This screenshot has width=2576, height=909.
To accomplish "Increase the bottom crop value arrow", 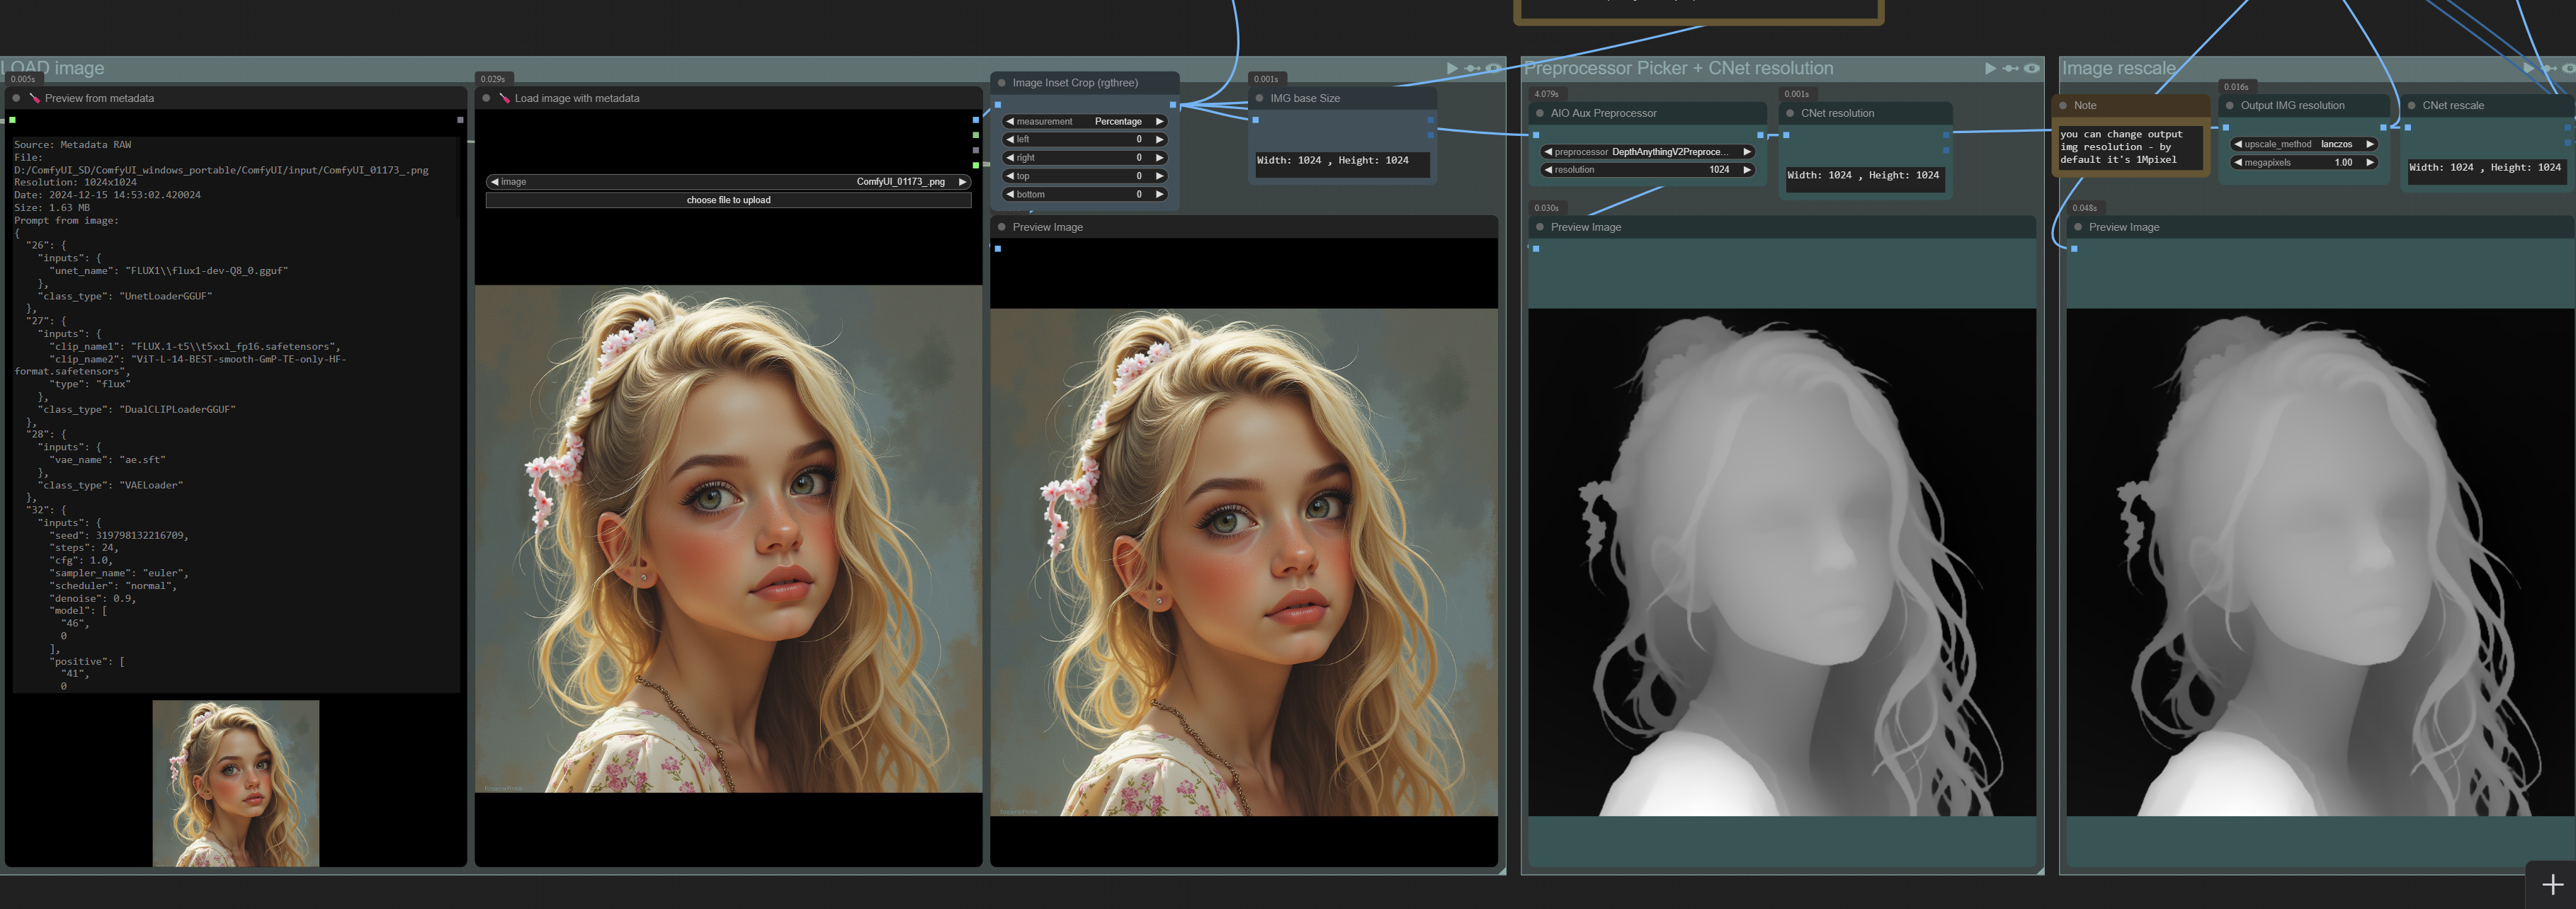I will pyautogui.click(x=1160, y=195).
